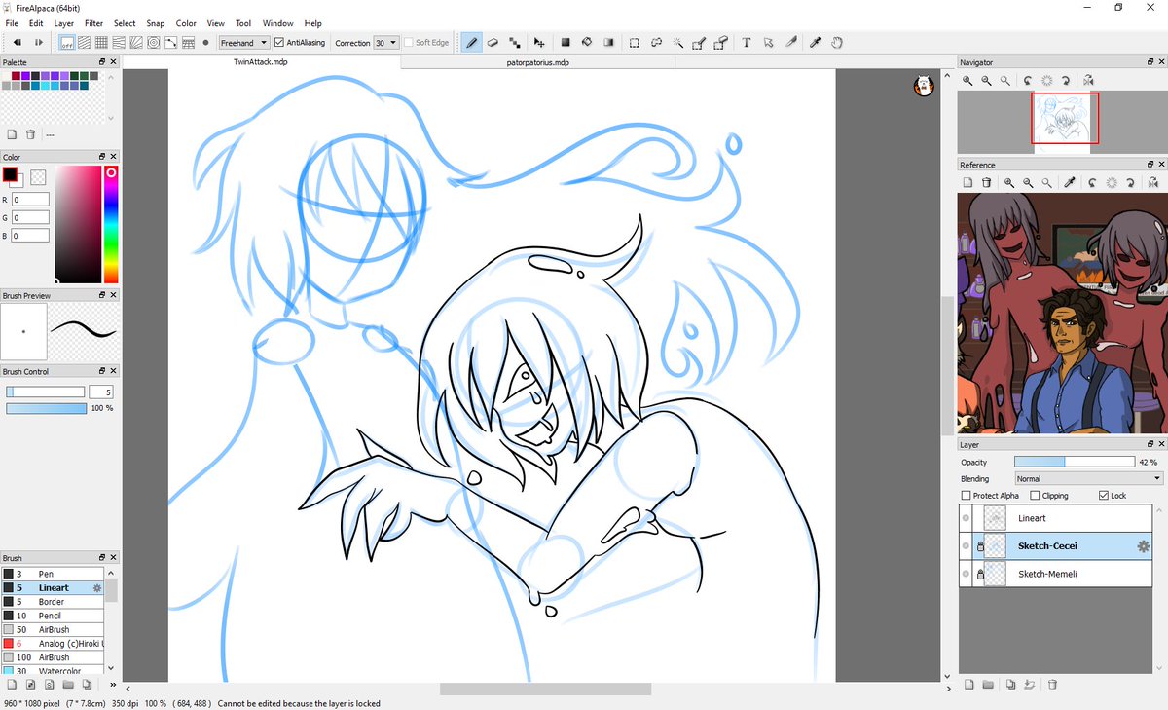Select the Select Eraser tool

(x=720, y=43)
